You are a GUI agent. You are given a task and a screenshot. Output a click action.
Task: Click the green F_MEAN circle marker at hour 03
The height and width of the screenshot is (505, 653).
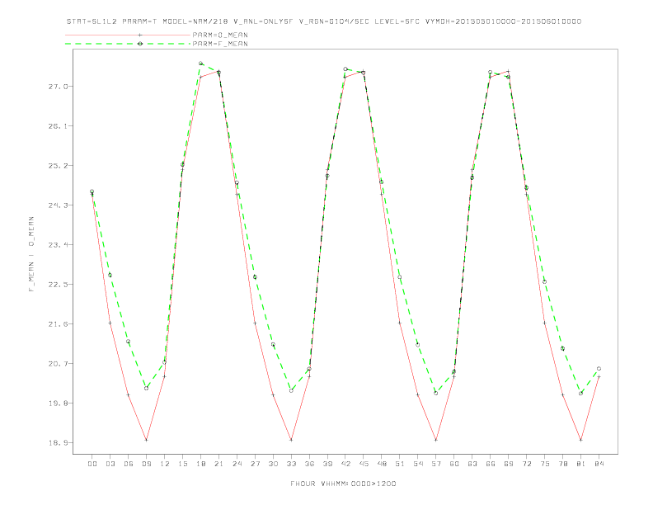[x=110, y=275]
